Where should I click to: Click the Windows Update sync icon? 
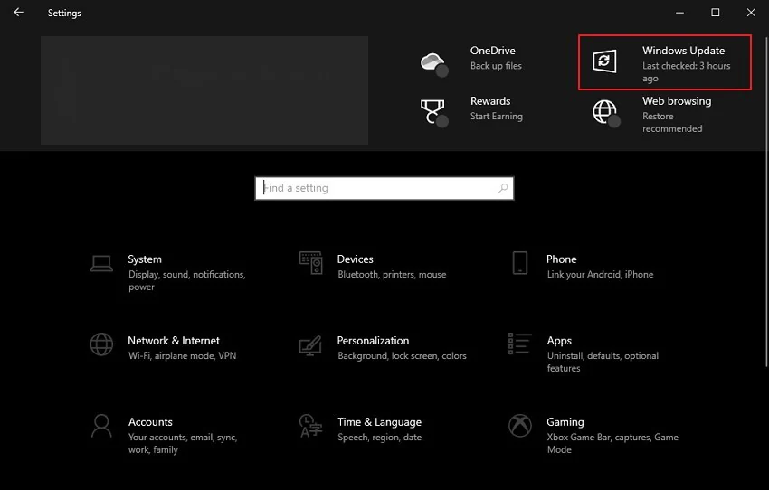pyautogui.click(x=604, y=61)
